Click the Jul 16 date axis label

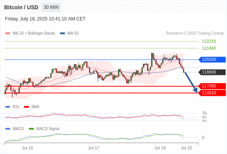[x=27, y=148]
